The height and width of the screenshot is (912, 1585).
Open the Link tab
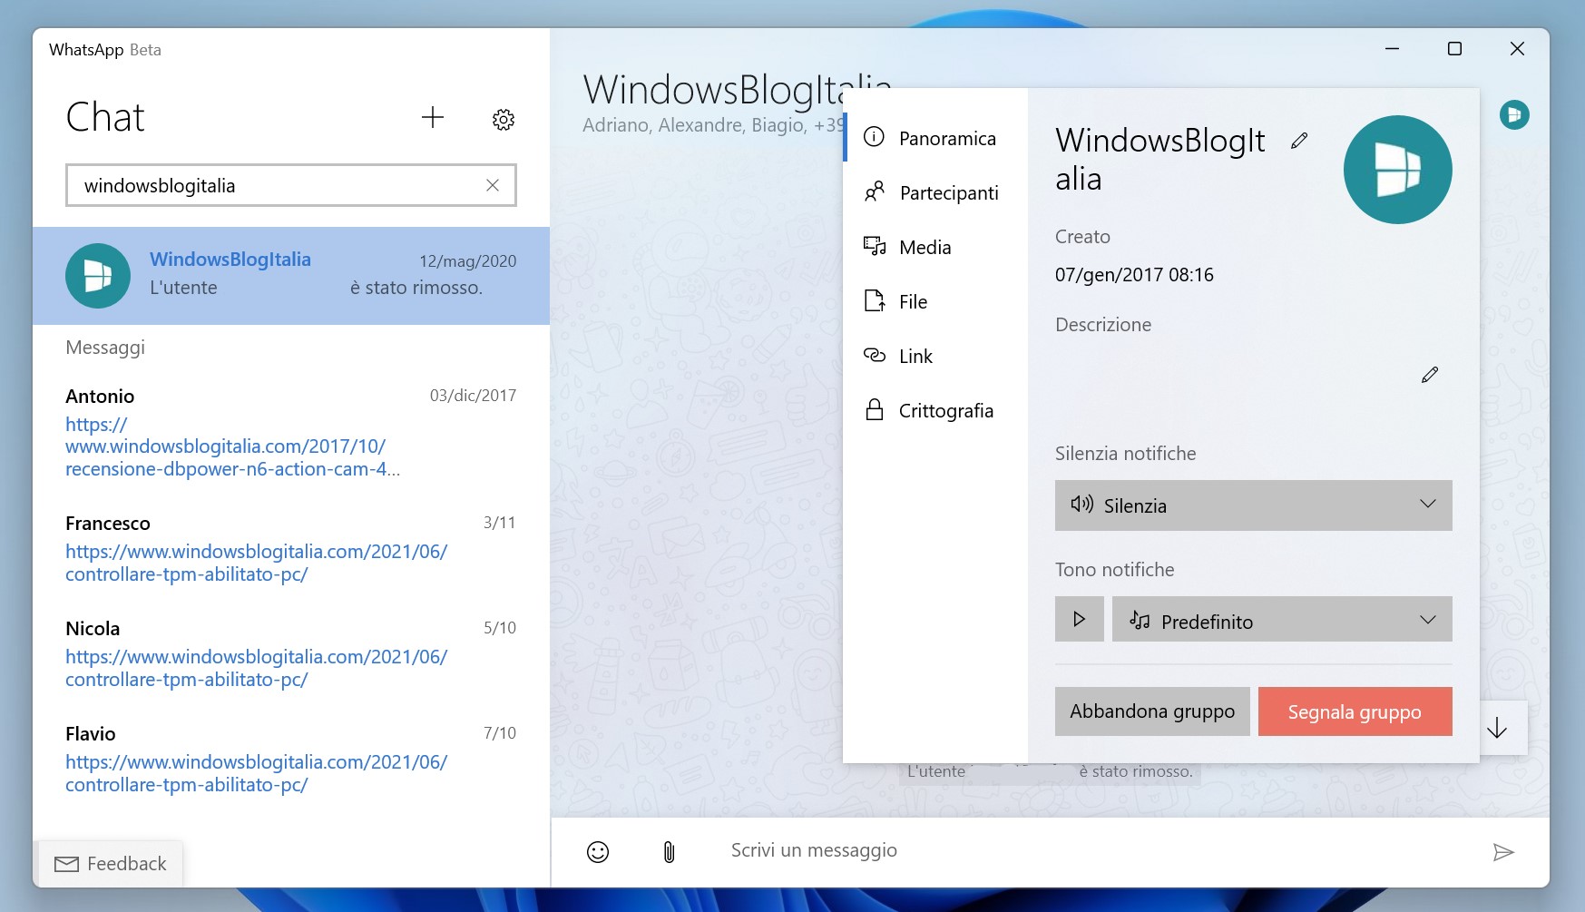tap(935, 356)
